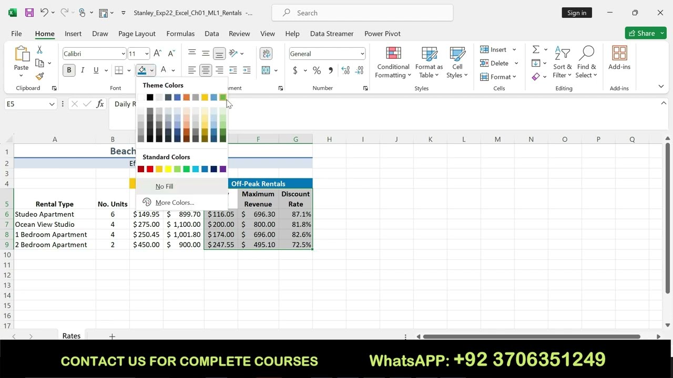
Task: Open the Formulas tab
Action: tap(180, 34)
